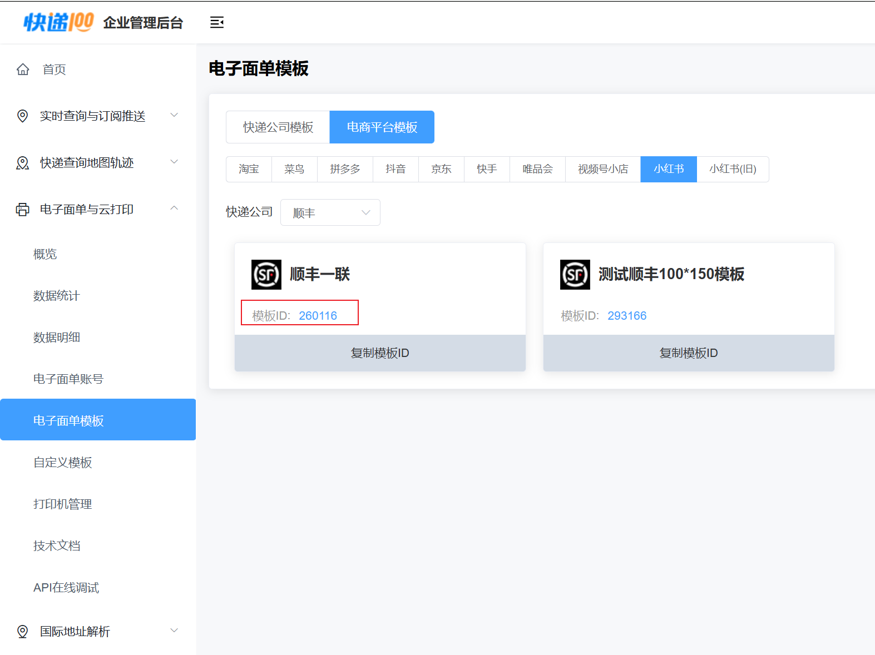Select the 京东 platform tab

(441, 169)
